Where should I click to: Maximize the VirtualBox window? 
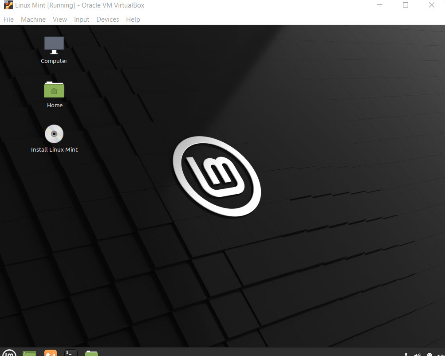(x=406, y=5)
